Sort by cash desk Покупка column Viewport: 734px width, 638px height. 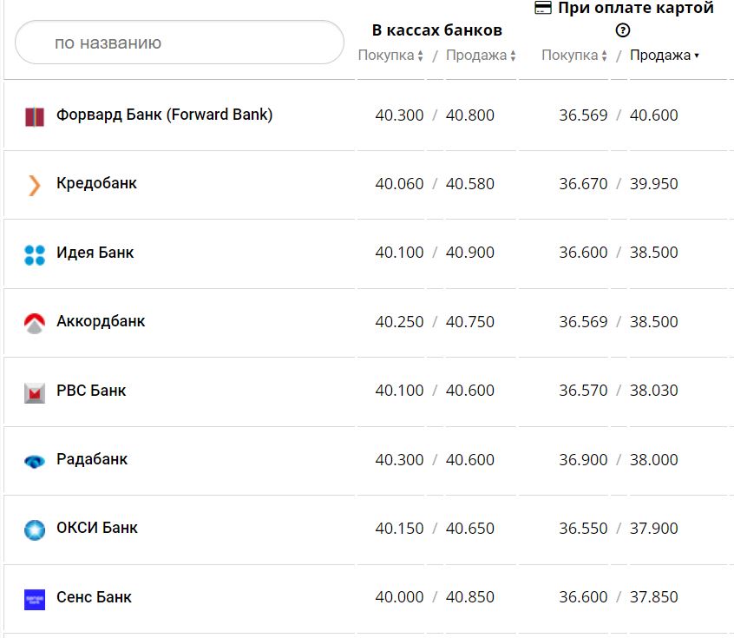(390, 56)
